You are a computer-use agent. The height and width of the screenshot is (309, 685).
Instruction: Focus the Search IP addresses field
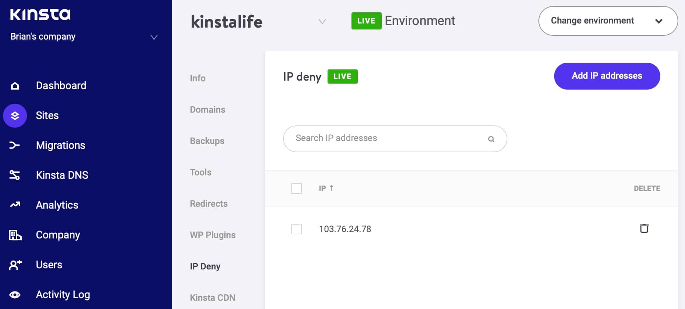point(385,138)
